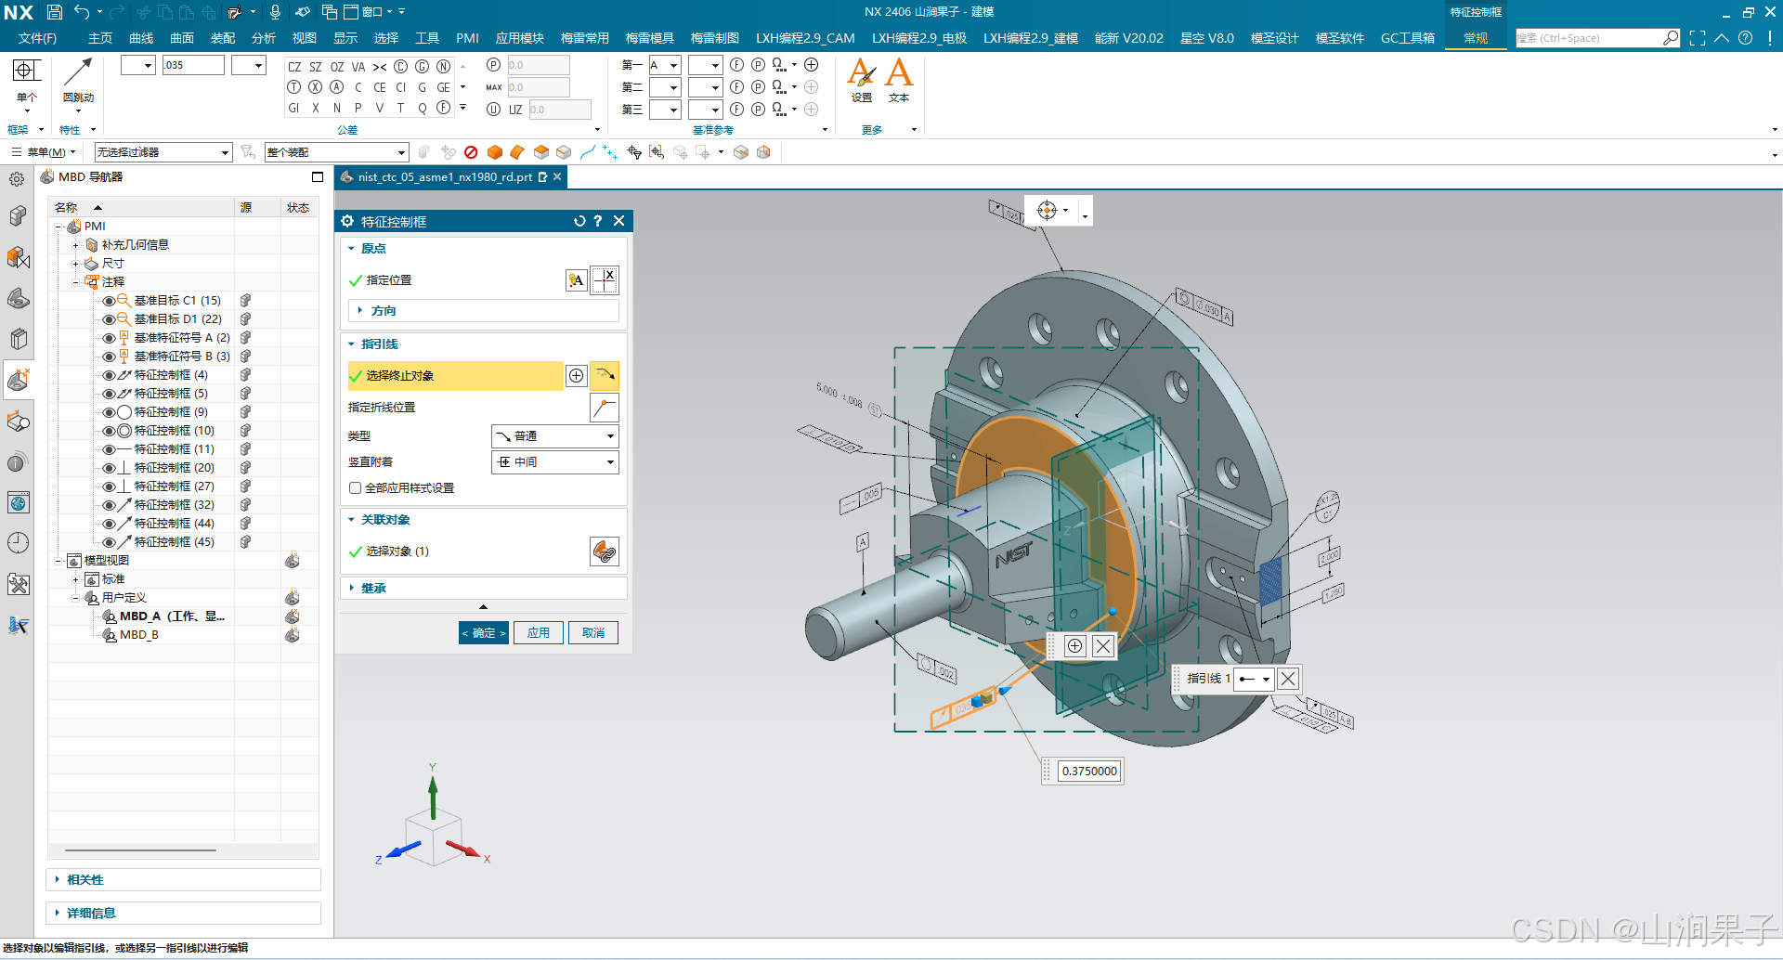Select the CZ tolerance modifier symbol

pyautogui.click(x=294, y=67)
